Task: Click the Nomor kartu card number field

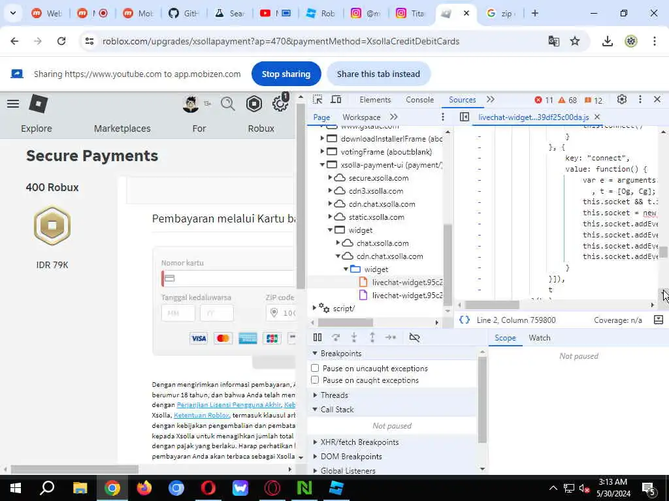Action: [x=229, y=278]
